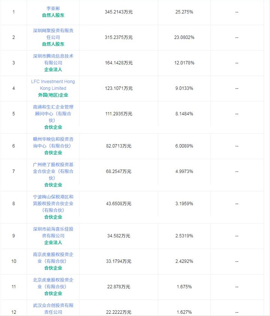Open LFC Investment Hong Kong Limited link
The width and height of the screenshot is (270, 316).
pyautogui.click(x=53, y=85)
